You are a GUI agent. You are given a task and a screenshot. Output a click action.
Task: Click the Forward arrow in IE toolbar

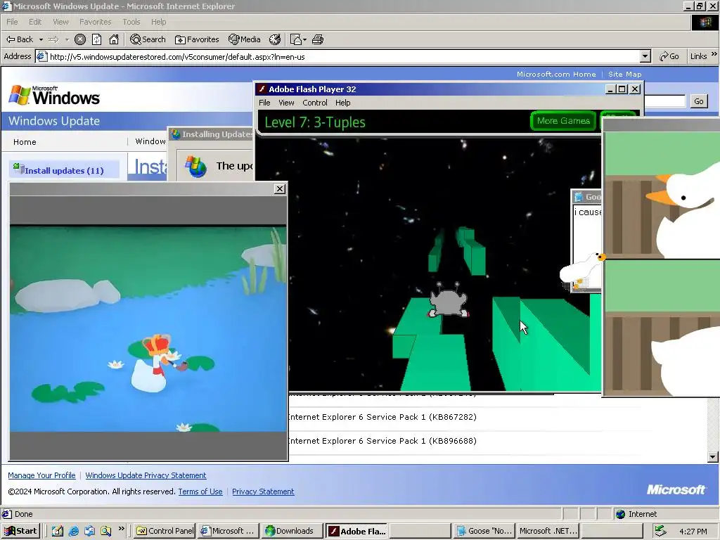click(x=53, y=39)
